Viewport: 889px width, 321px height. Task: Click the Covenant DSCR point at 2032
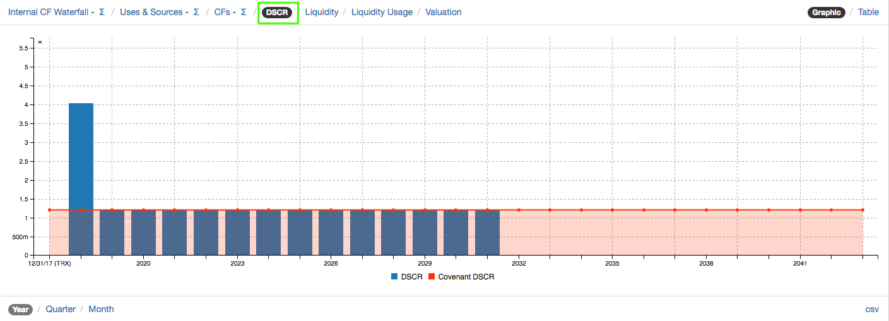click(519, 210)
